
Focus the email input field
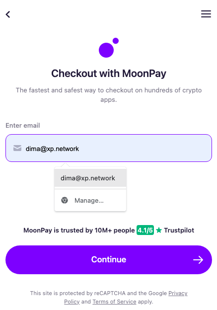click(x=108, y=148)
